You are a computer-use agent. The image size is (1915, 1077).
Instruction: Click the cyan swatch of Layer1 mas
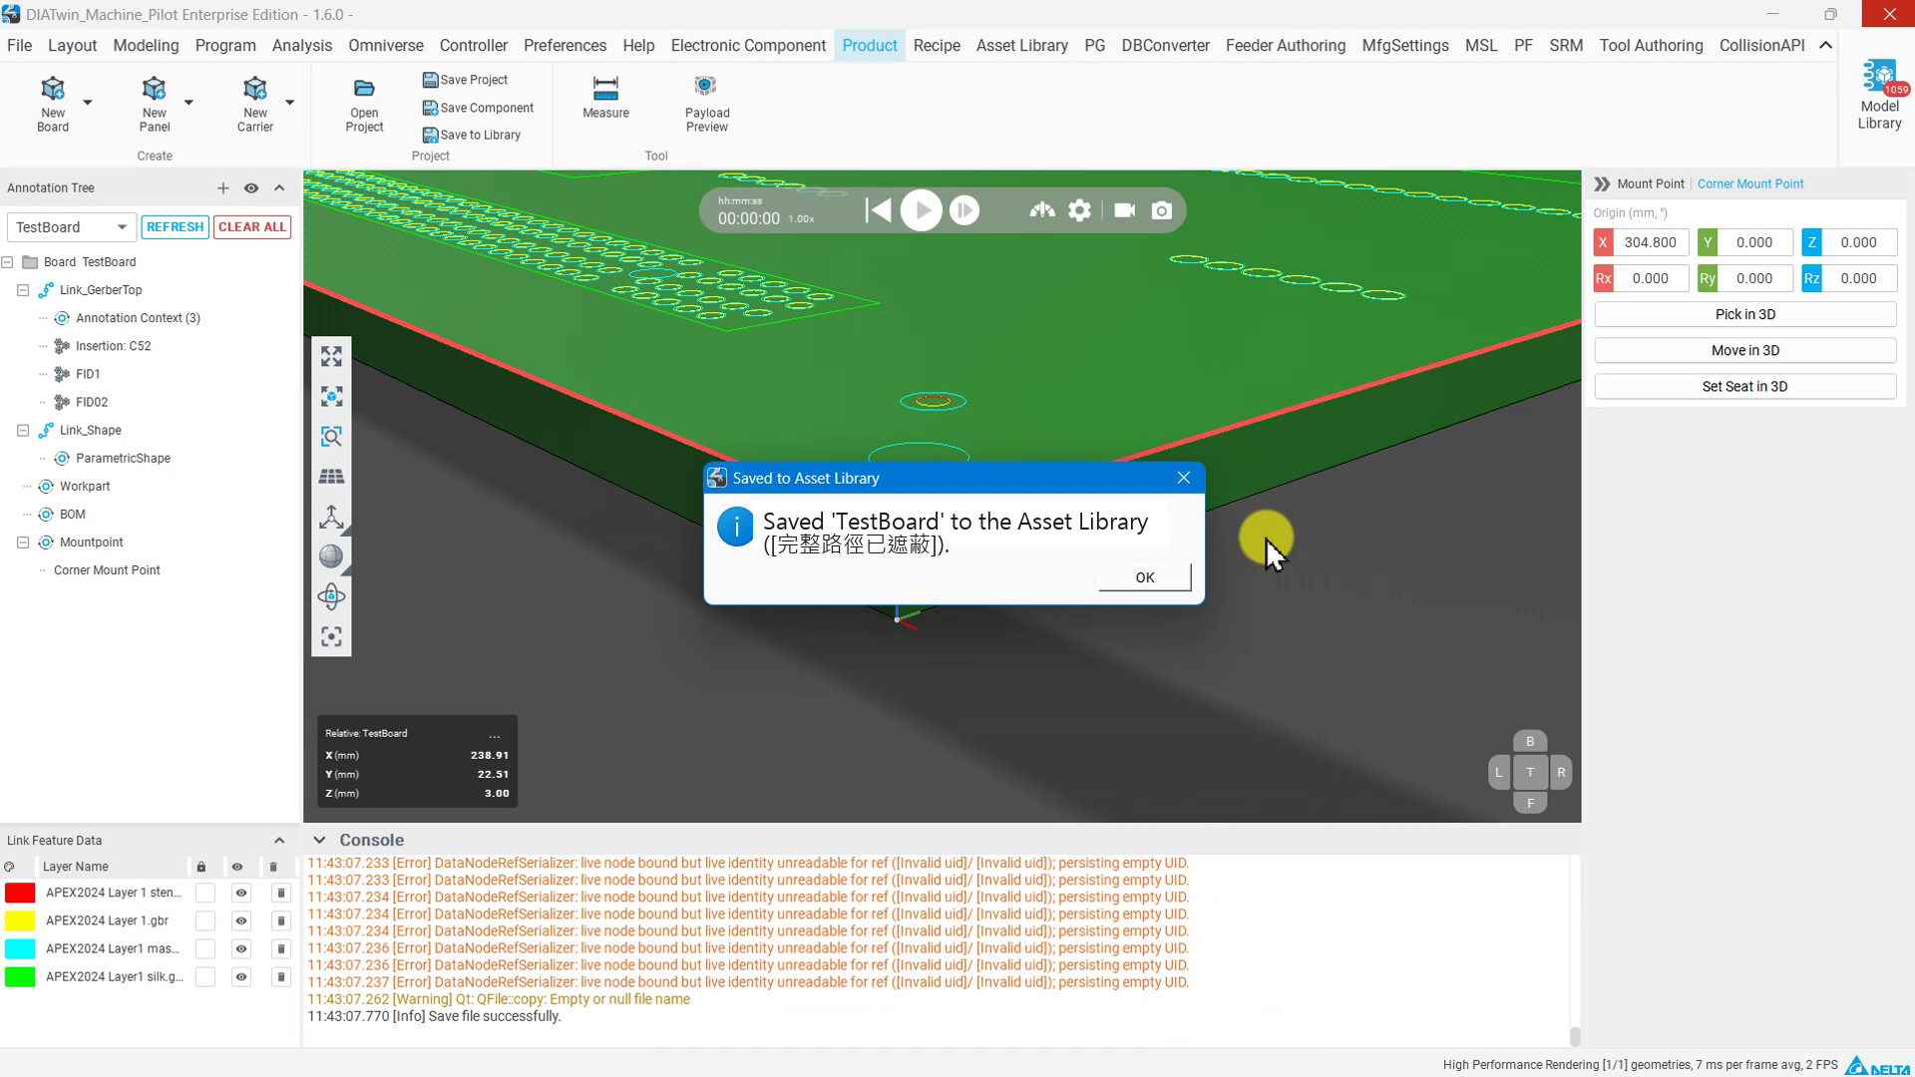tap(20, 948)
